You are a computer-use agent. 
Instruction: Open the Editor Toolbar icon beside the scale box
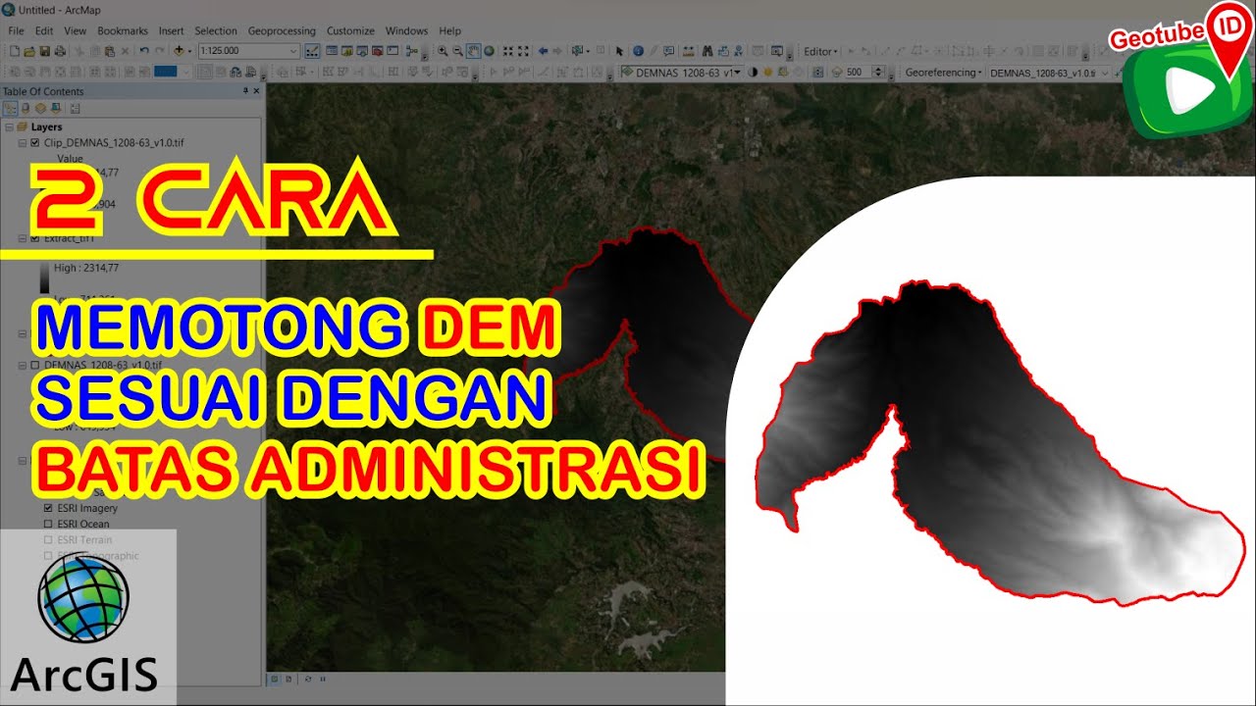click(x=312, y=51)
